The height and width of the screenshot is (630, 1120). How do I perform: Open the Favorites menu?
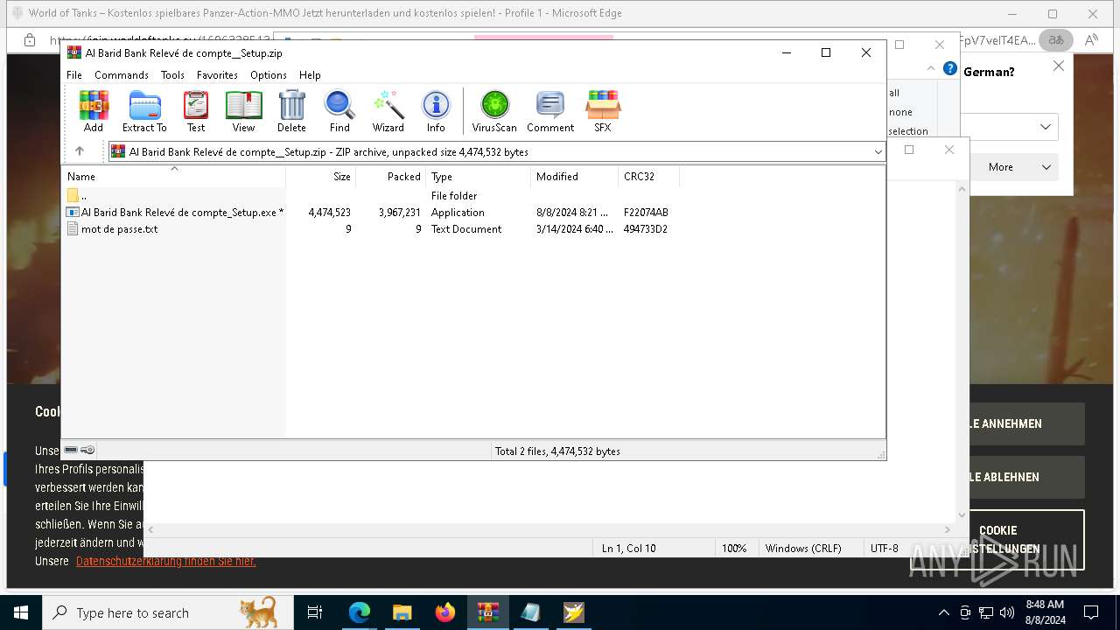click(x=217, y=75)
